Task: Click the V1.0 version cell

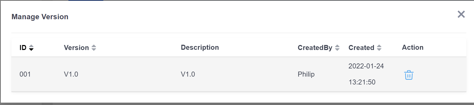Action: (x=71, y=74)
